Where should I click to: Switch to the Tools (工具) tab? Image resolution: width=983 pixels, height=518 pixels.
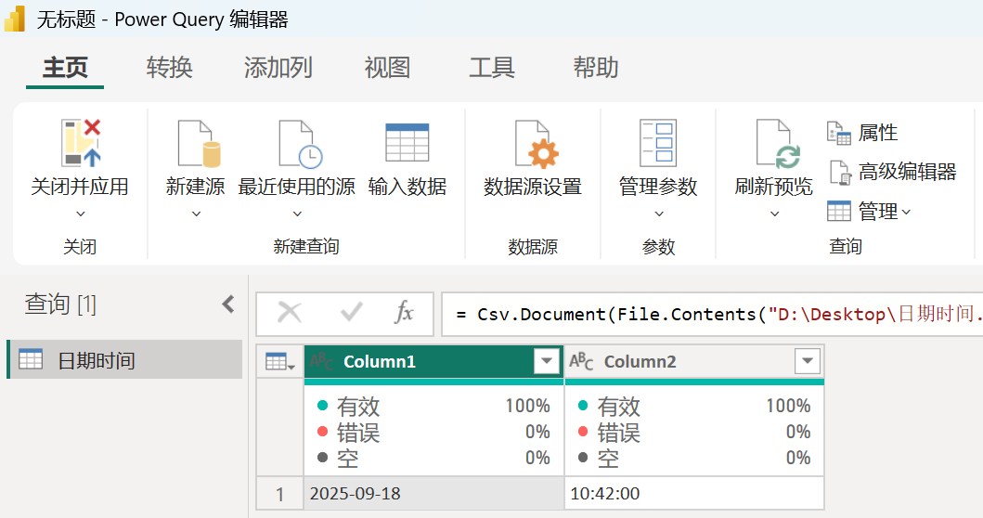[492, 68]
